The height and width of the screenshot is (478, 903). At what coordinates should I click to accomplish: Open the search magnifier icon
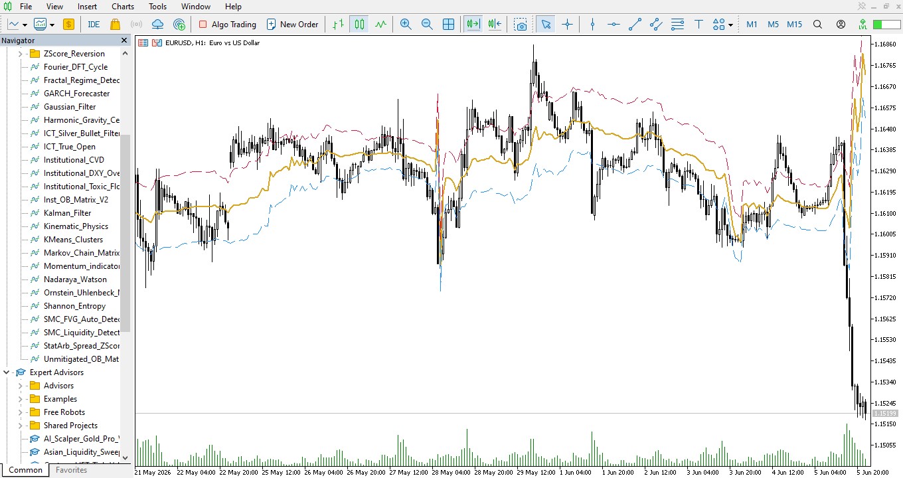coord(817,25)
